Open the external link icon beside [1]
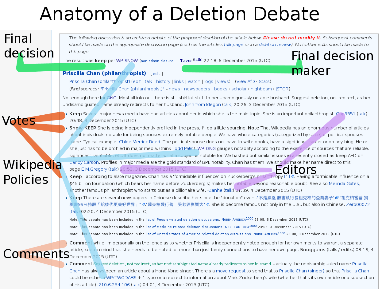 tap(292, 177)
